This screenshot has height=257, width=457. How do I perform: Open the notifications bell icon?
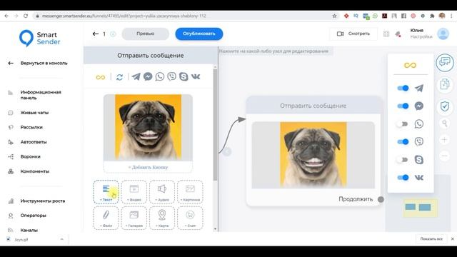point(398,34)
